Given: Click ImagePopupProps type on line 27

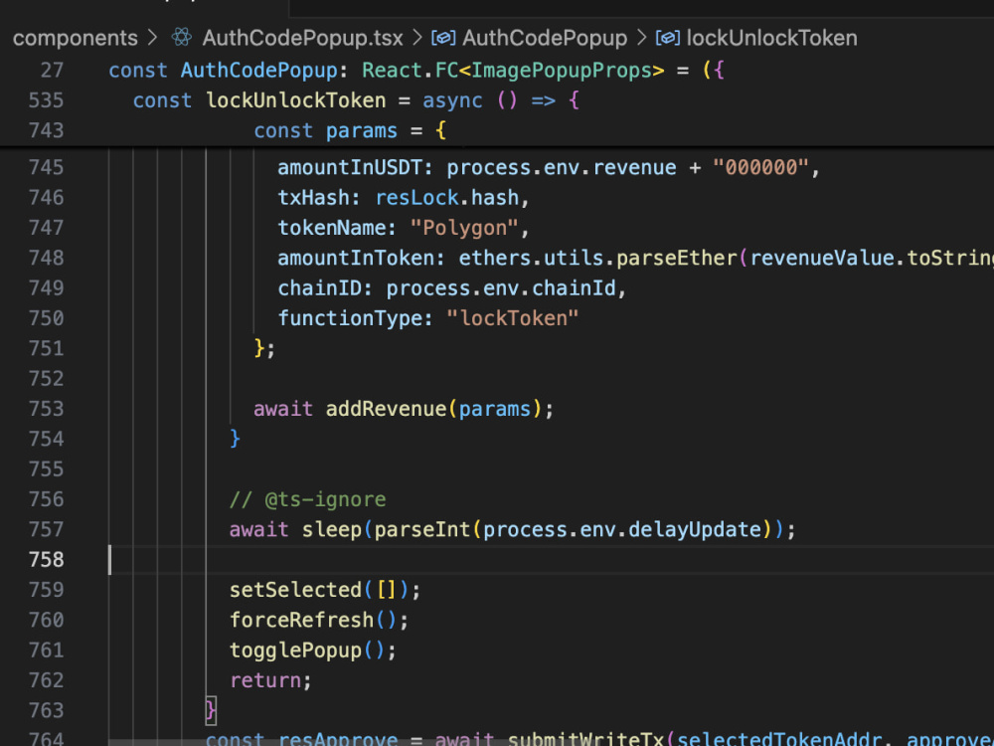Looking at the screenshot, I should point(562,70).
